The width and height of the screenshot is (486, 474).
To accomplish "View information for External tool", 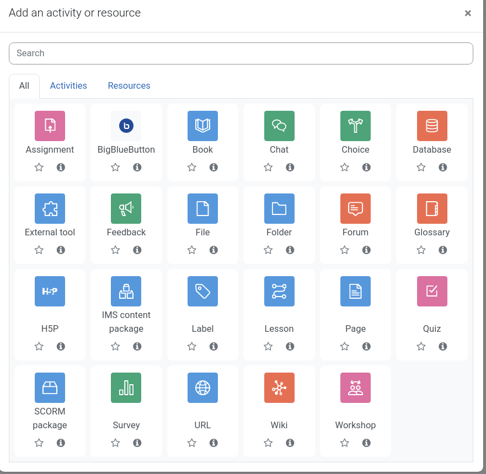I will point(61,250).
